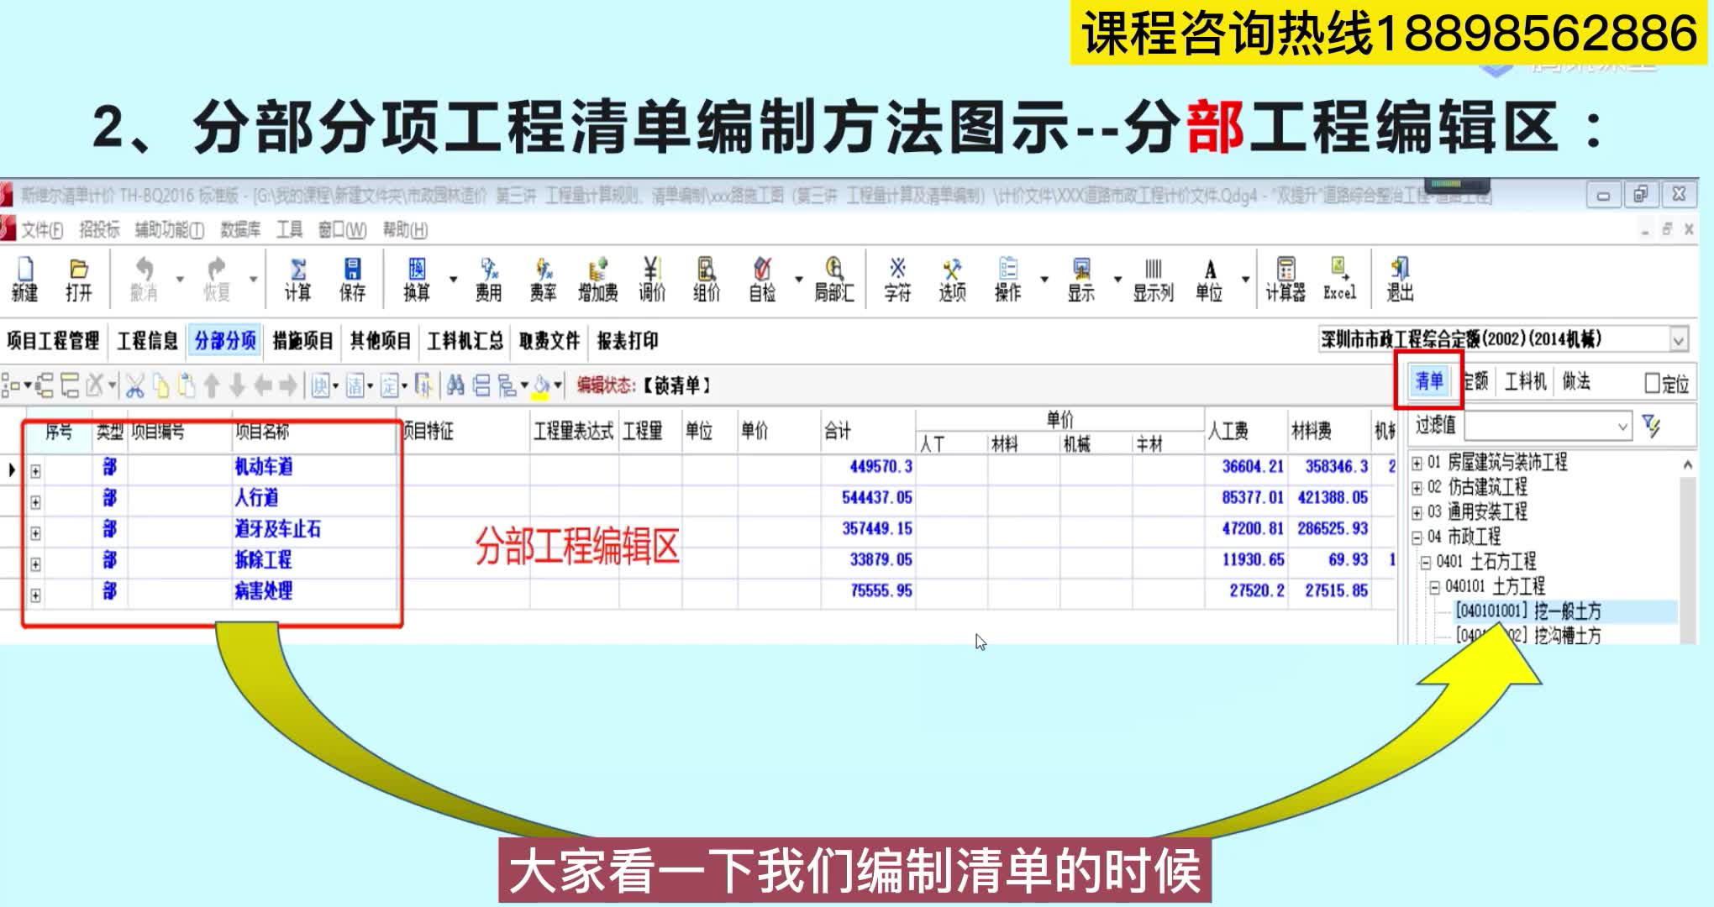Select the 工料机 panel tab
This screenshot has width=1714, height=907.
click(1525, 381)
